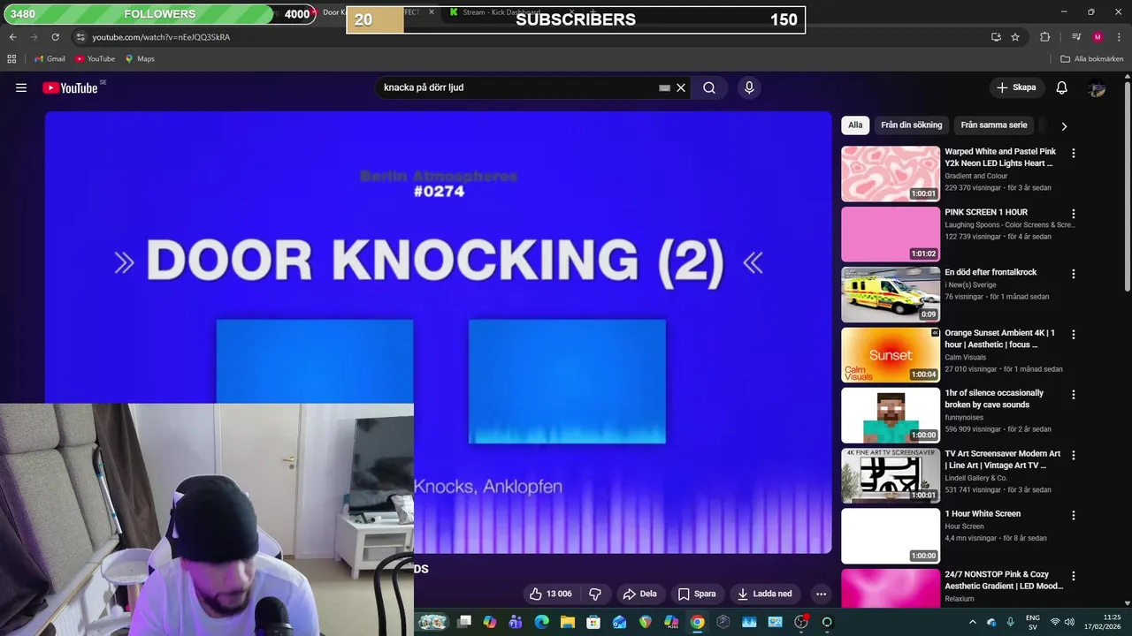Screen dimensions: 1132x636
Task: Open the ambulance frontalkrock thumbnail
Action: pyautogui.click(x=891, y=294)
